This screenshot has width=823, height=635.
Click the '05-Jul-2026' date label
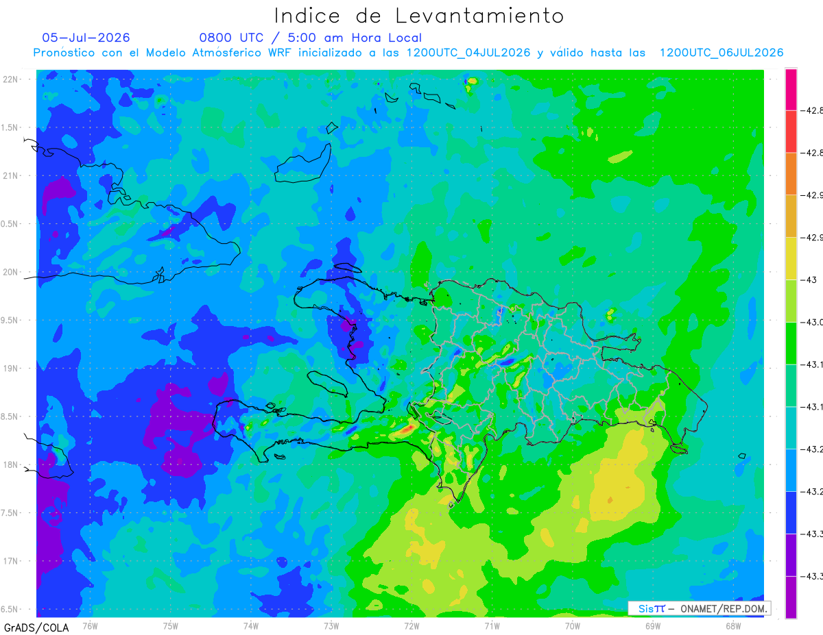coord(86,38)
